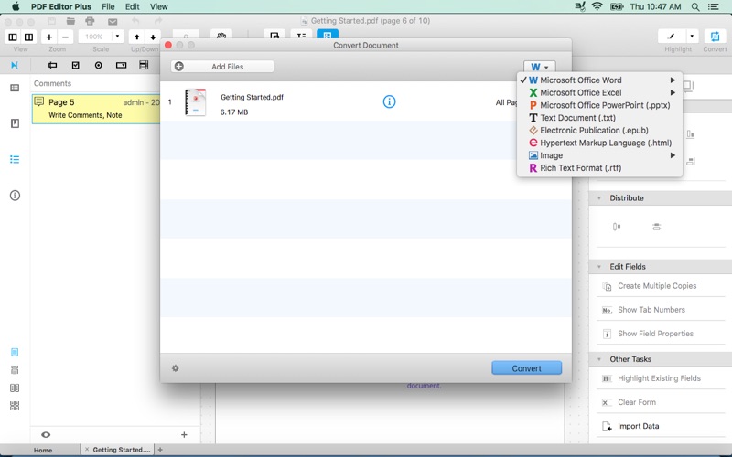This screenshot has height=457, width=732.
Task: Click Create Multiple Copies
Action: click(x=657, y=286)
